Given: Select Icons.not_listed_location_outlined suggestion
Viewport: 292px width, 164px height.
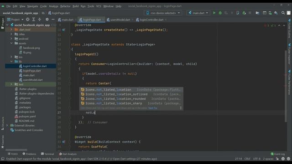Looking at the screenshot, I should (131, 94).
